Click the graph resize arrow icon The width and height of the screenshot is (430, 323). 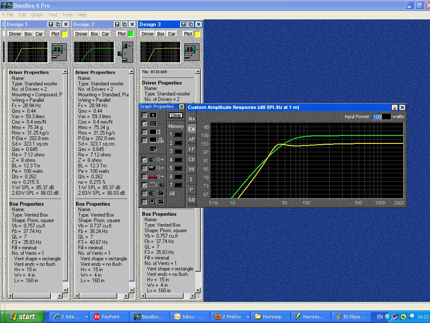[153, 149]
